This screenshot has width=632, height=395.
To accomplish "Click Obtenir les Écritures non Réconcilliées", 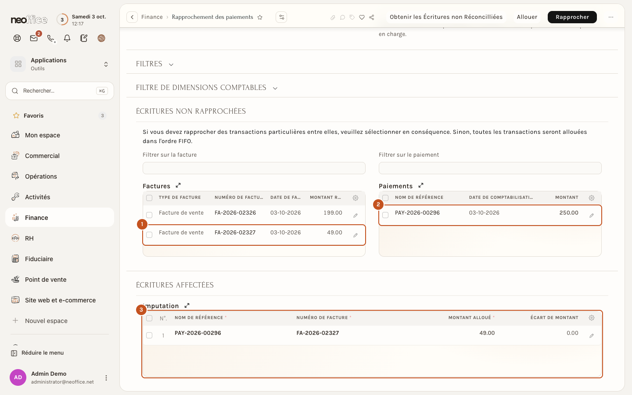I will click(446, 17).
